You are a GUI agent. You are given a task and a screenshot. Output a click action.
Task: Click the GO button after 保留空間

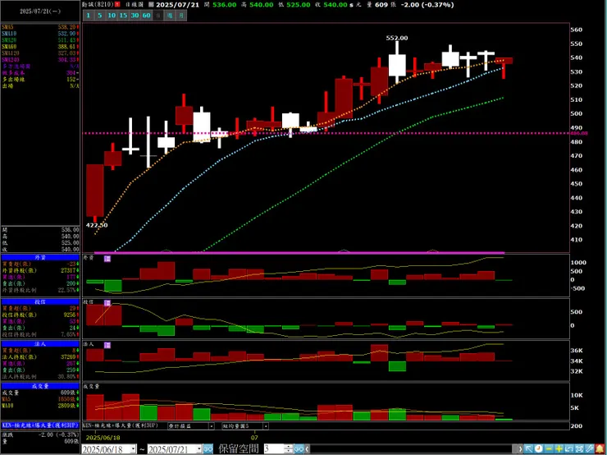(299, 449)
